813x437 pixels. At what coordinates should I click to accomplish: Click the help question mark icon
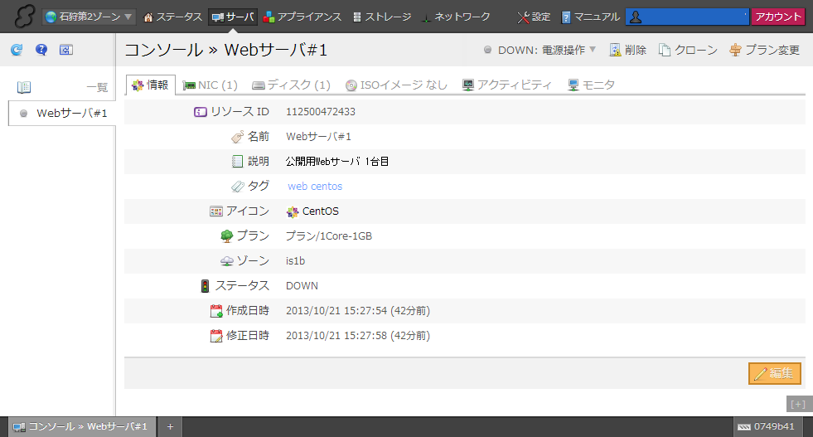(x=41, y=50)
